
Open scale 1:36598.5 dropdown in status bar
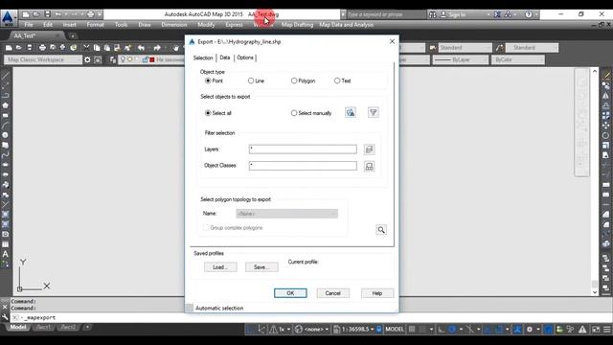click(357, 330)
